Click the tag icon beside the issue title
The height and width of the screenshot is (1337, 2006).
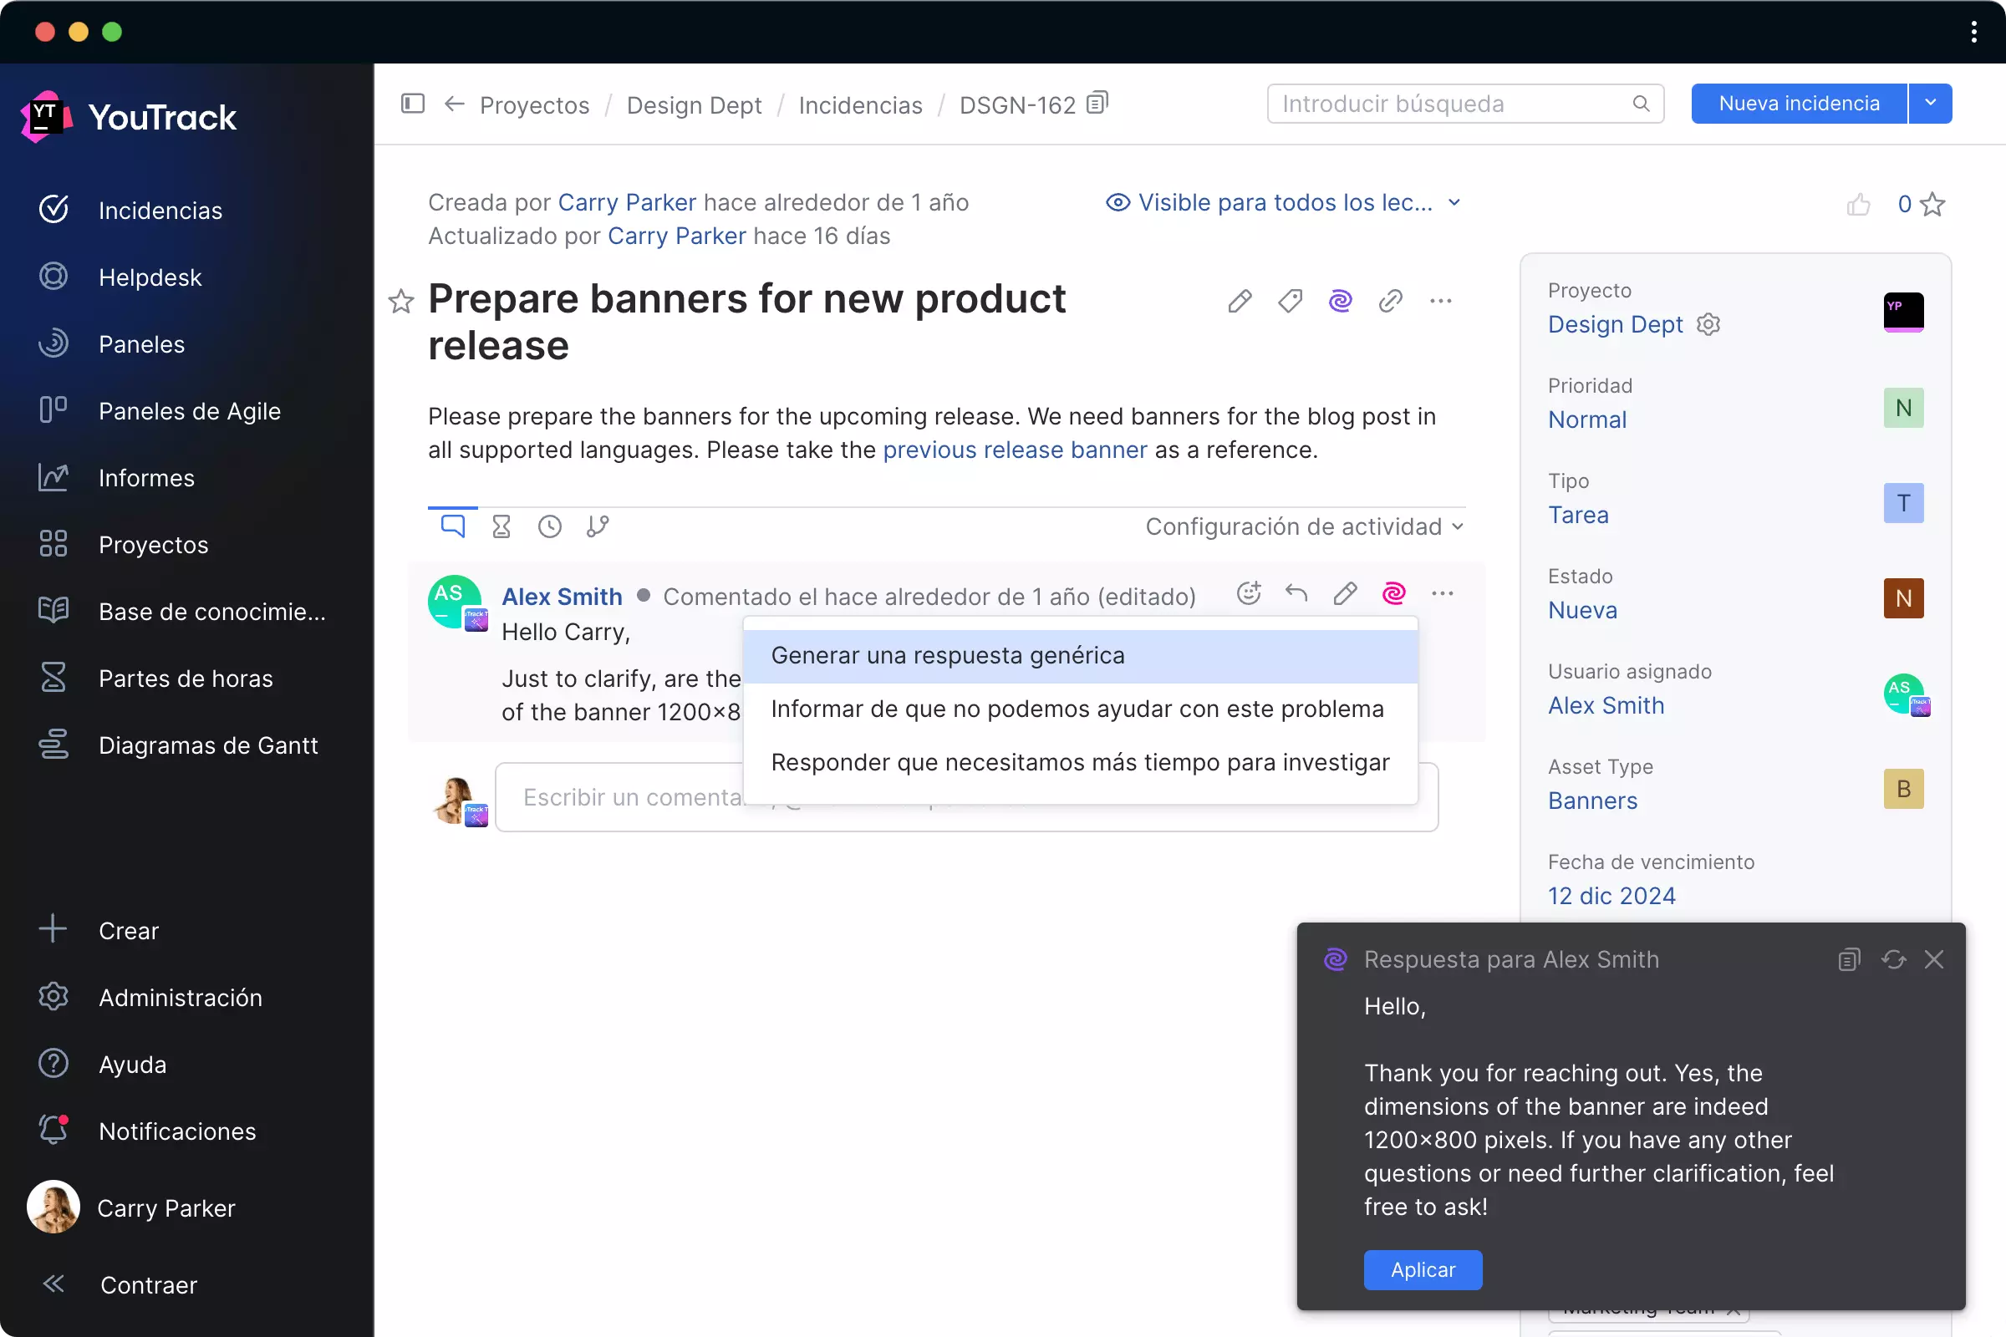tap(1290, 301)
